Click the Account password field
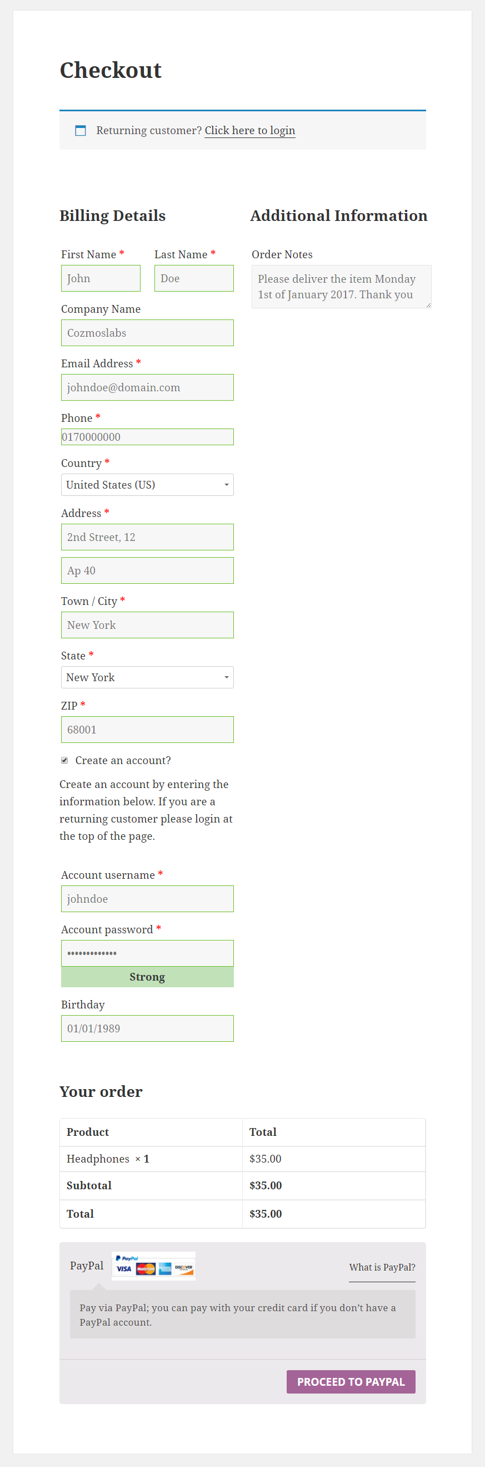The image size is (485, 1467). click(147, 953)
